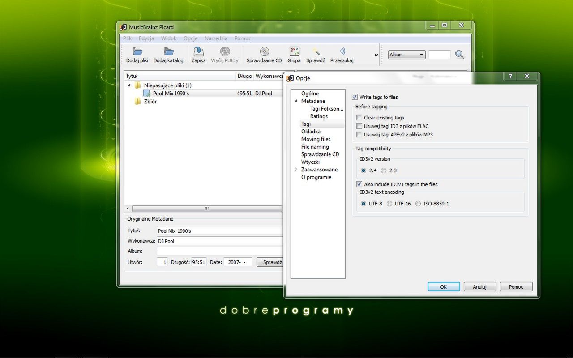Open the Pomoc menu
The height and width of the screenshot is (358, 573).
pyautogui.click(x=243, y=38)
